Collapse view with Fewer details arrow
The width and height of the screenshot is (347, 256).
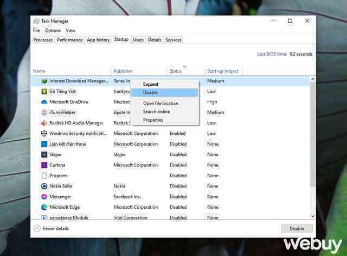coord(37,228)
